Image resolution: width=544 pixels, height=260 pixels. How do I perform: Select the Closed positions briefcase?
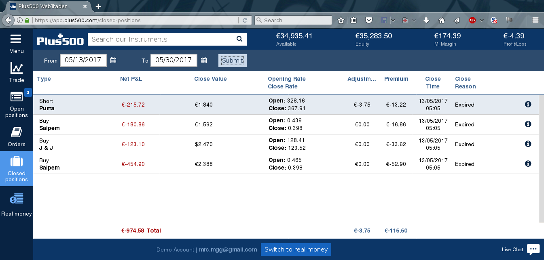click(x=16, y=168)
